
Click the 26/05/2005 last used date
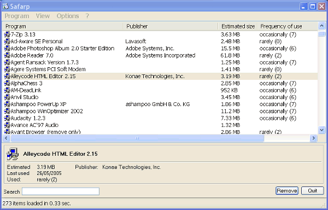point(49,173)
